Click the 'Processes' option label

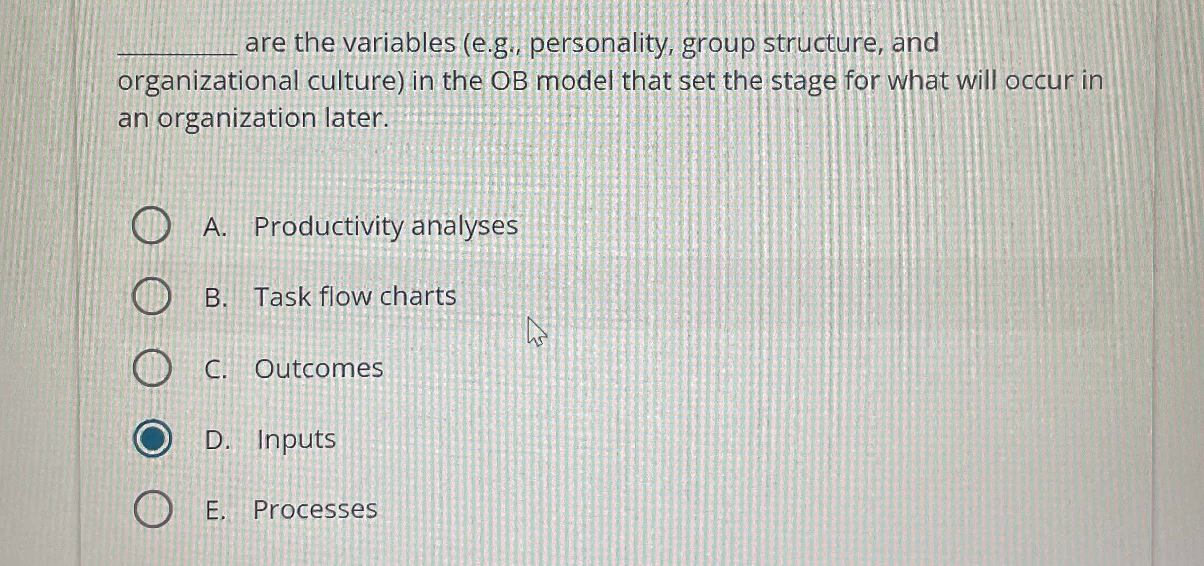click(x=314, y=510)
